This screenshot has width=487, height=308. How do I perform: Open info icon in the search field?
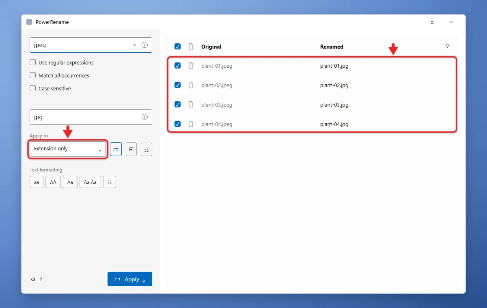tap(144, 45)
